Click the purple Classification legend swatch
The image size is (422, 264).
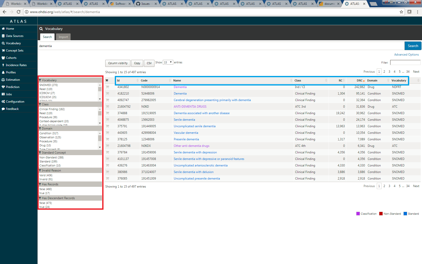(358, 214)
